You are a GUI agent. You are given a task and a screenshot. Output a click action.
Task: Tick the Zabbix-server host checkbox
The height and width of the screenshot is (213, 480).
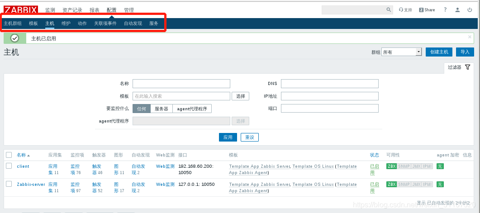(9, 184)
